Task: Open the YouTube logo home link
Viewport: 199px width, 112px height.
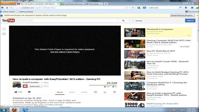Action: pos(8,21)
